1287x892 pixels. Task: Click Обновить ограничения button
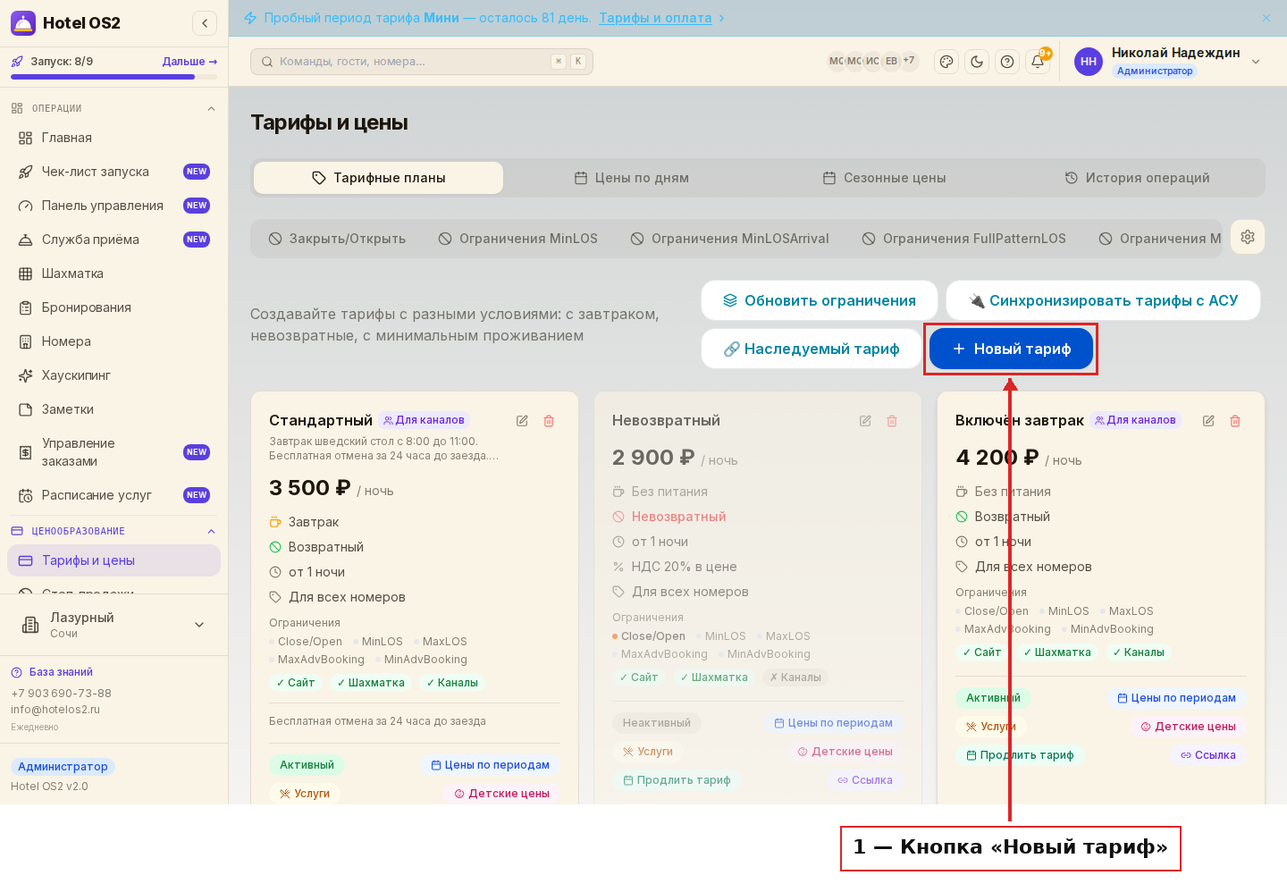click(x=820, y=300)
